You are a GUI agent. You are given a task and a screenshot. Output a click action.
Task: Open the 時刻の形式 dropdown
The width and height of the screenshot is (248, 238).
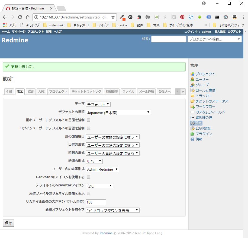112,153
